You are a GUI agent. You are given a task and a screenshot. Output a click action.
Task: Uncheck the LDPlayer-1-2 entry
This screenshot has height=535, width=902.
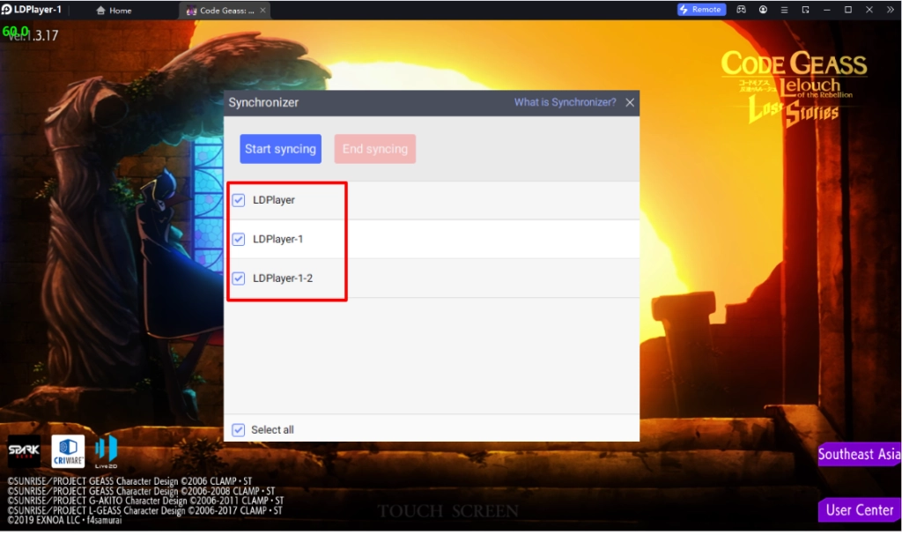click(238, 278)
